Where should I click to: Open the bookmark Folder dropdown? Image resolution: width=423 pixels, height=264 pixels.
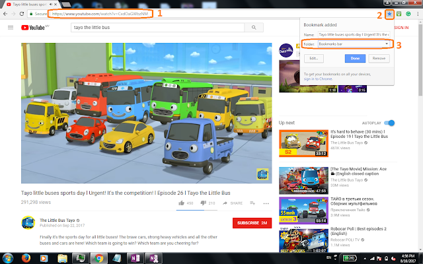point(354,44)
